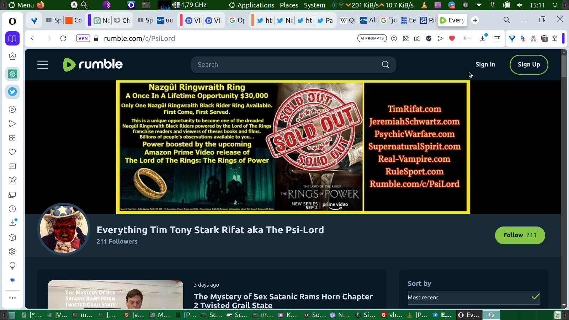This screenshot has width=569, height=320.
Task: Open the sidebar three-dots setup menu
Action: coord(12,298)
